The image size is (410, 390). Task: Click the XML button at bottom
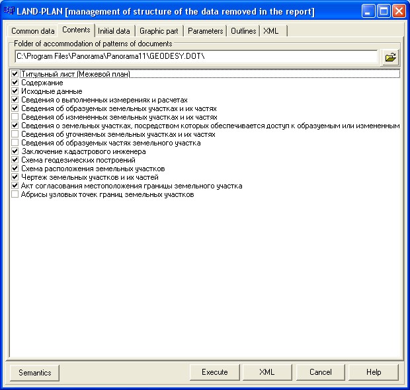tap(267, 372)
